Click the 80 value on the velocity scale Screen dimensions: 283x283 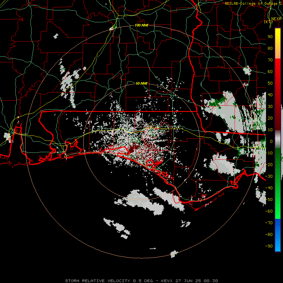(270, 48)
